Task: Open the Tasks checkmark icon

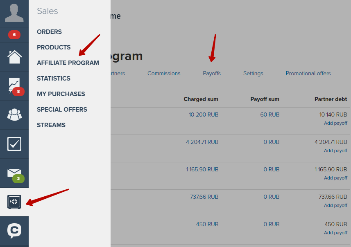Action: tap(14, 144)
